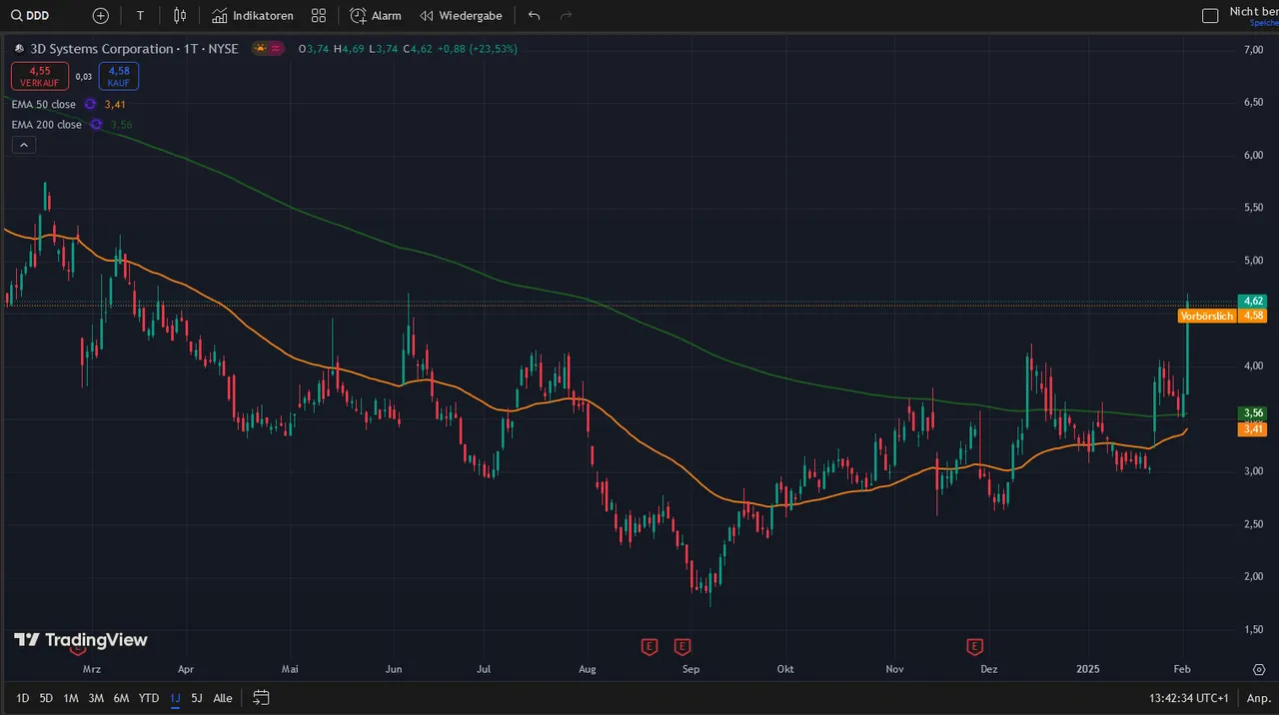
Task: Click the 4,58 KAUF buy button
Action: (x=119, y=76)
